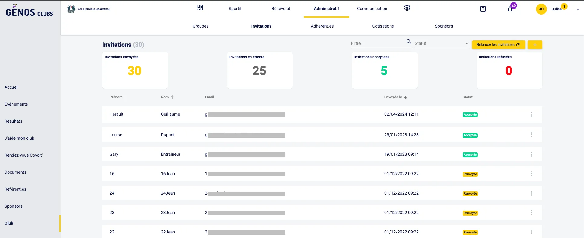584x238 pixels.
Task: Open row options for Louise Dupont
Action: [x=531, y=135]
